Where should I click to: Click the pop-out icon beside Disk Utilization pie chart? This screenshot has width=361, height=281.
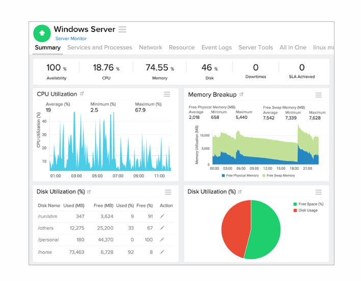point(240,192)
